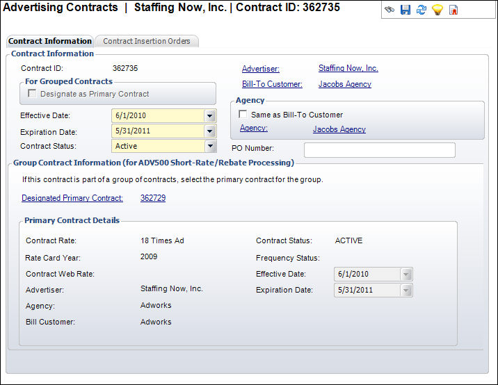
Task: Open the Expiration Date dropdown arrow
Action: tap(209, 131)
